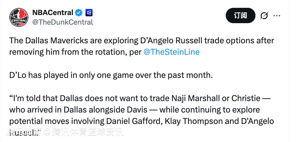Click the square affiliate badge beside the checkmark
This screenshot has width=296, height=142.
click(89, 13)
